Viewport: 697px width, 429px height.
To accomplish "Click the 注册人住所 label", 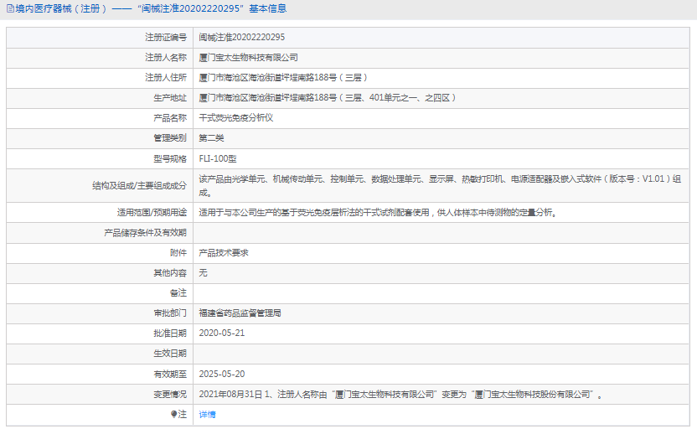I will [166, 77].
